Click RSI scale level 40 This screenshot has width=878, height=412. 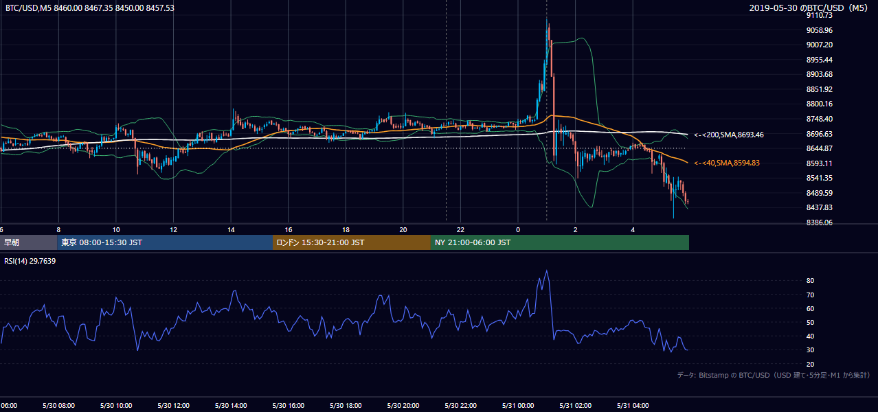click(810, 336)
